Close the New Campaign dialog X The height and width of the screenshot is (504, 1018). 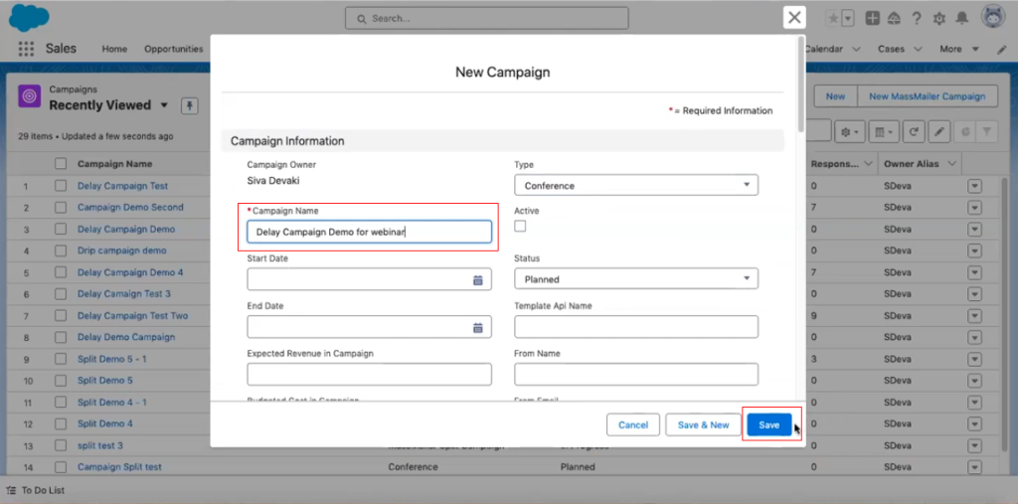click(794, 18)
